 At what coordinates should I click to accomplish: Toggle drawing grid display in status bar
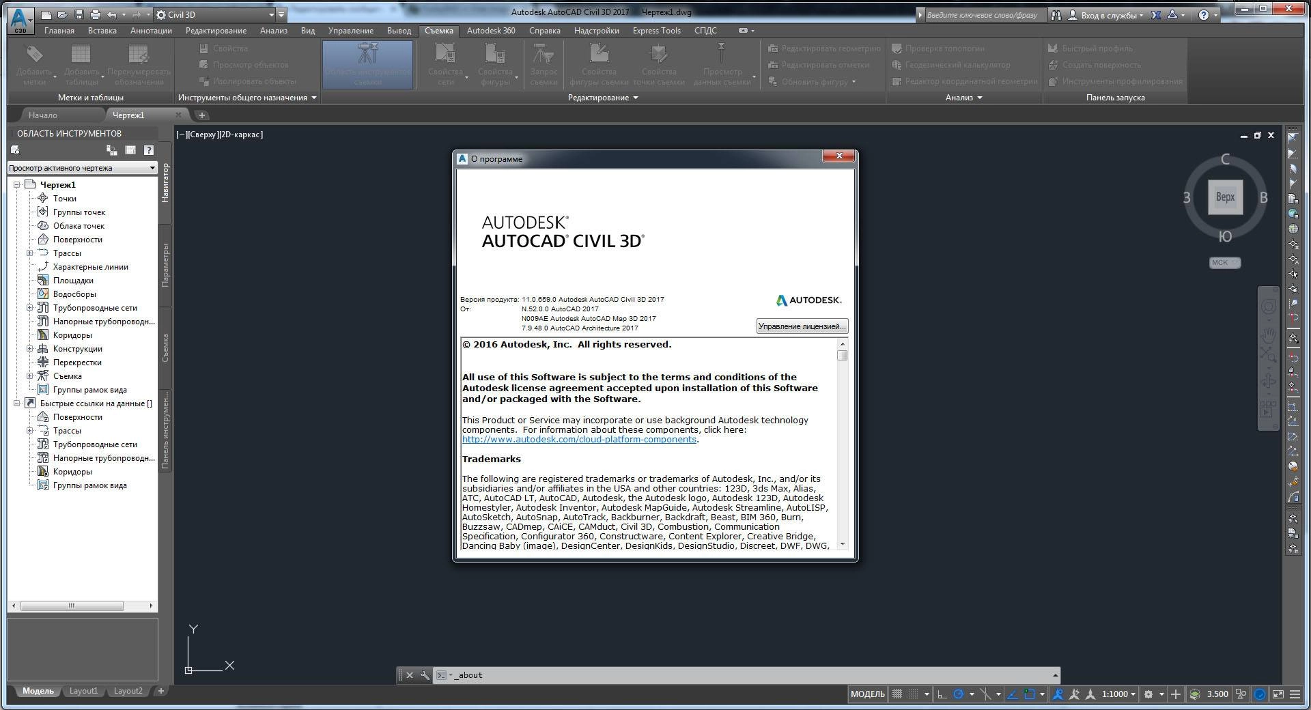click(x=897, y=694)
